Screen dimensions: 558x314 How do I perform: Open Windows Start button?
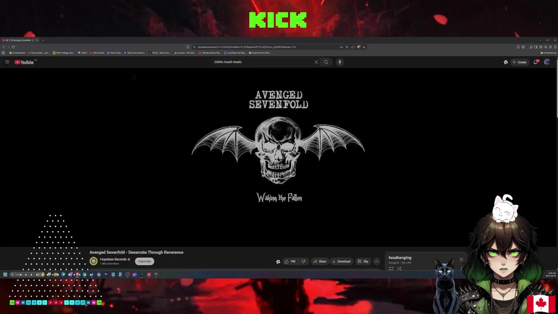5,274
